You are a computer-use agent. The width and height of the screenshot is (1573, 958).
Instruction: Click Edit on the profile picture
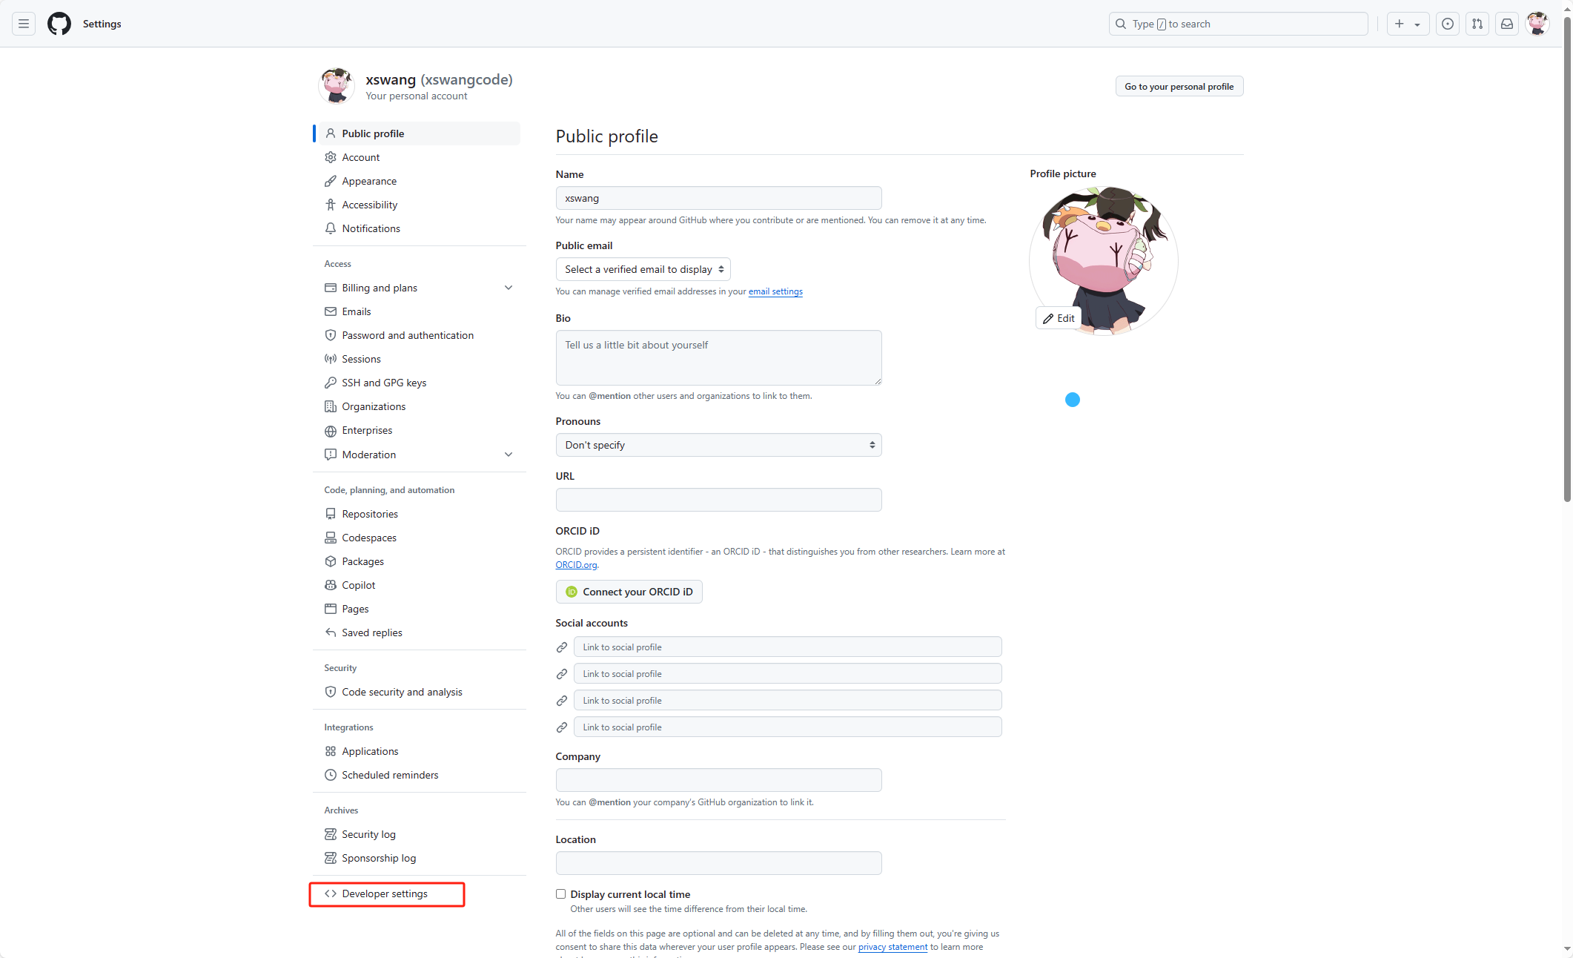[1059, 318]
